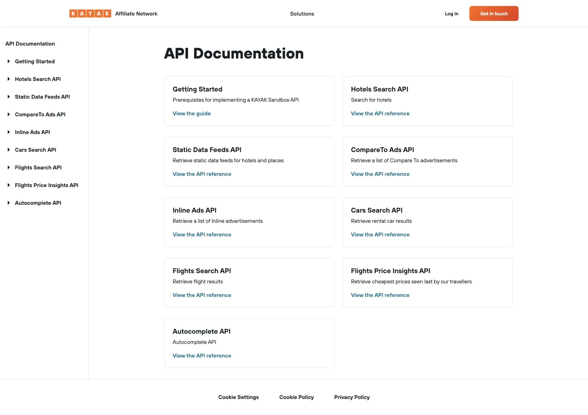This screenshot has width=588, height=415.
Task: Select Inline Ads API in the sidebar
Action: (x=32, y=132)
